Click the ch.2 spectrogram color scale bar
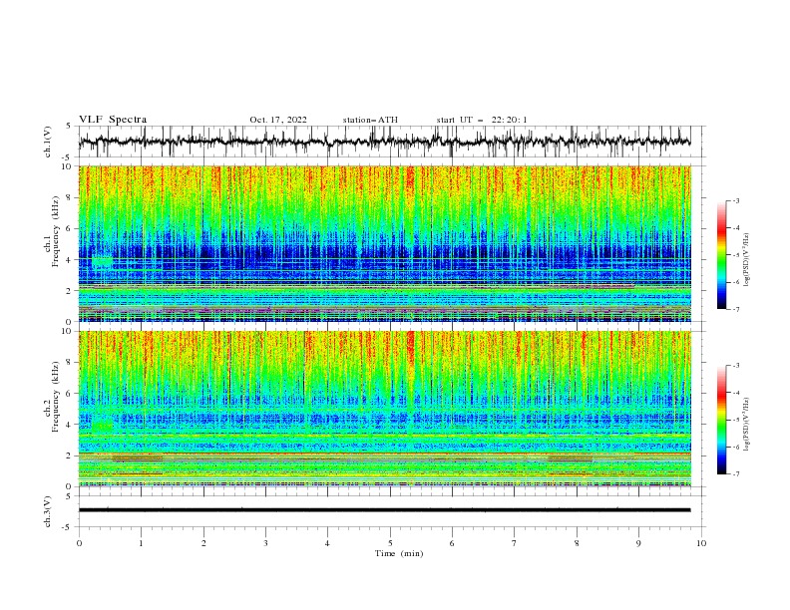The height and width of the screenshot is (610, 790). click(721, 420)
